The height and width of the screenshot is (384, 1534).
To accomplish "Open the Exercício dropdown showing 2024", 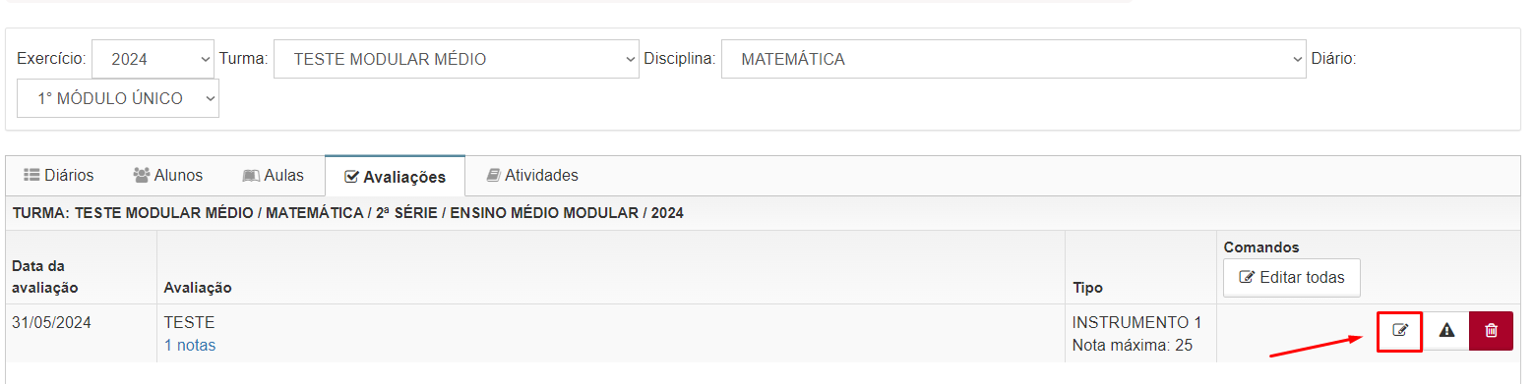I will 153,59.
